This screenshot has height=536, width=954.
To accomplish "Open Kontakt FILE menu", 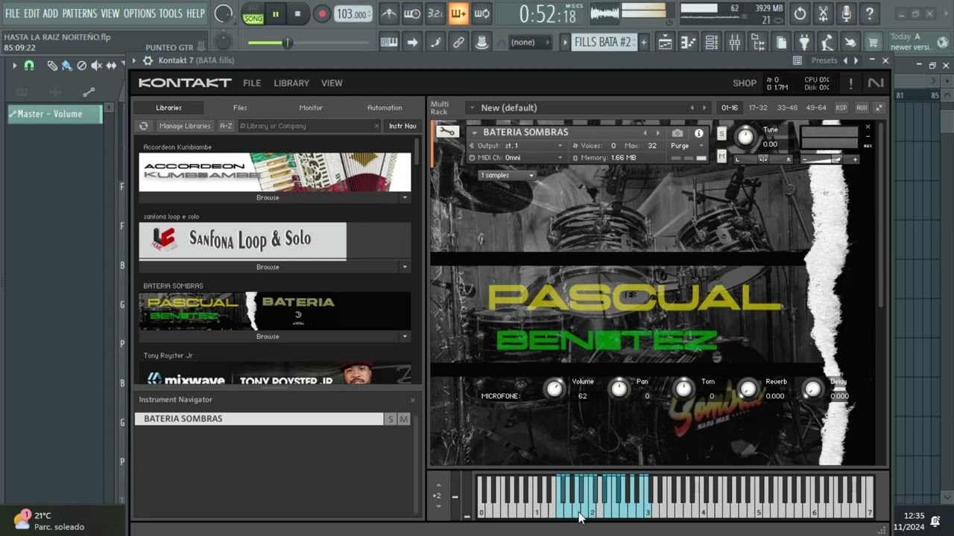I will 252,83.
